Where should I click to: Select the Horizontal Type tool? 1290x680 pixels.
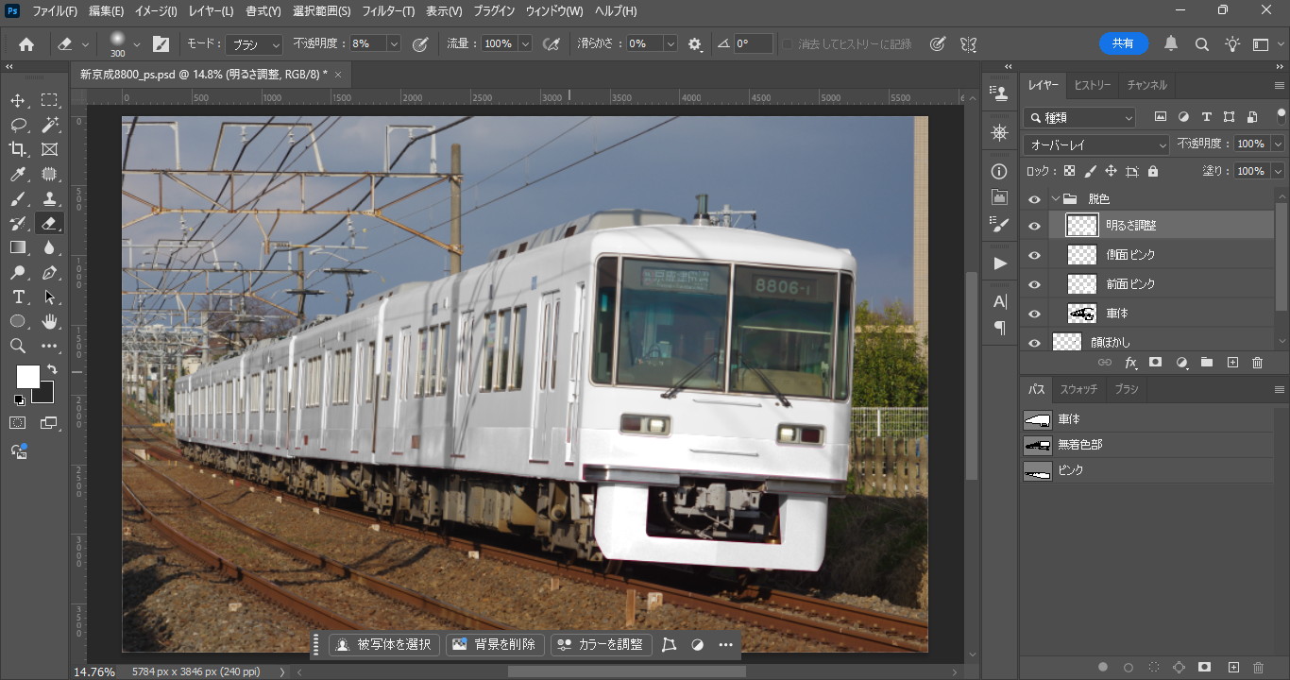18,297
